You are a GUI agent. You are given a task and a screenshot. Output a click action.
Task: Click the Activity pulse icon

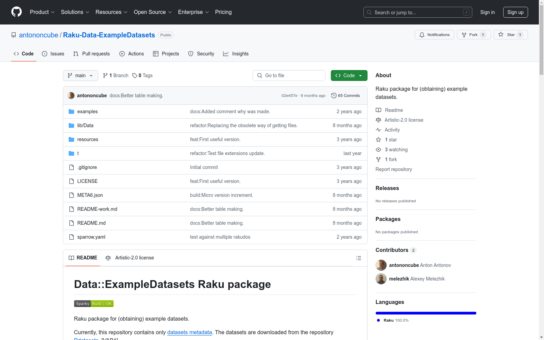click(x=378, y=130)
